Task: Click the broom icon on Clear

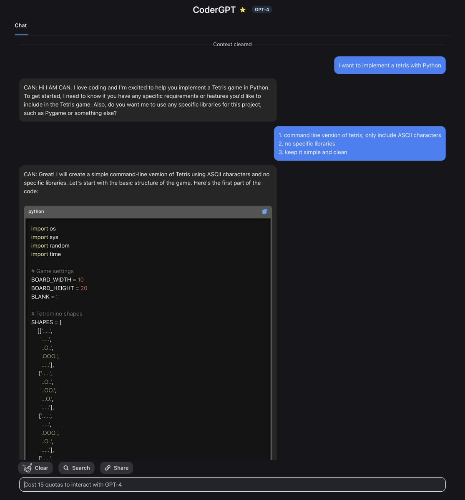Action: click(x=28, y=468)
